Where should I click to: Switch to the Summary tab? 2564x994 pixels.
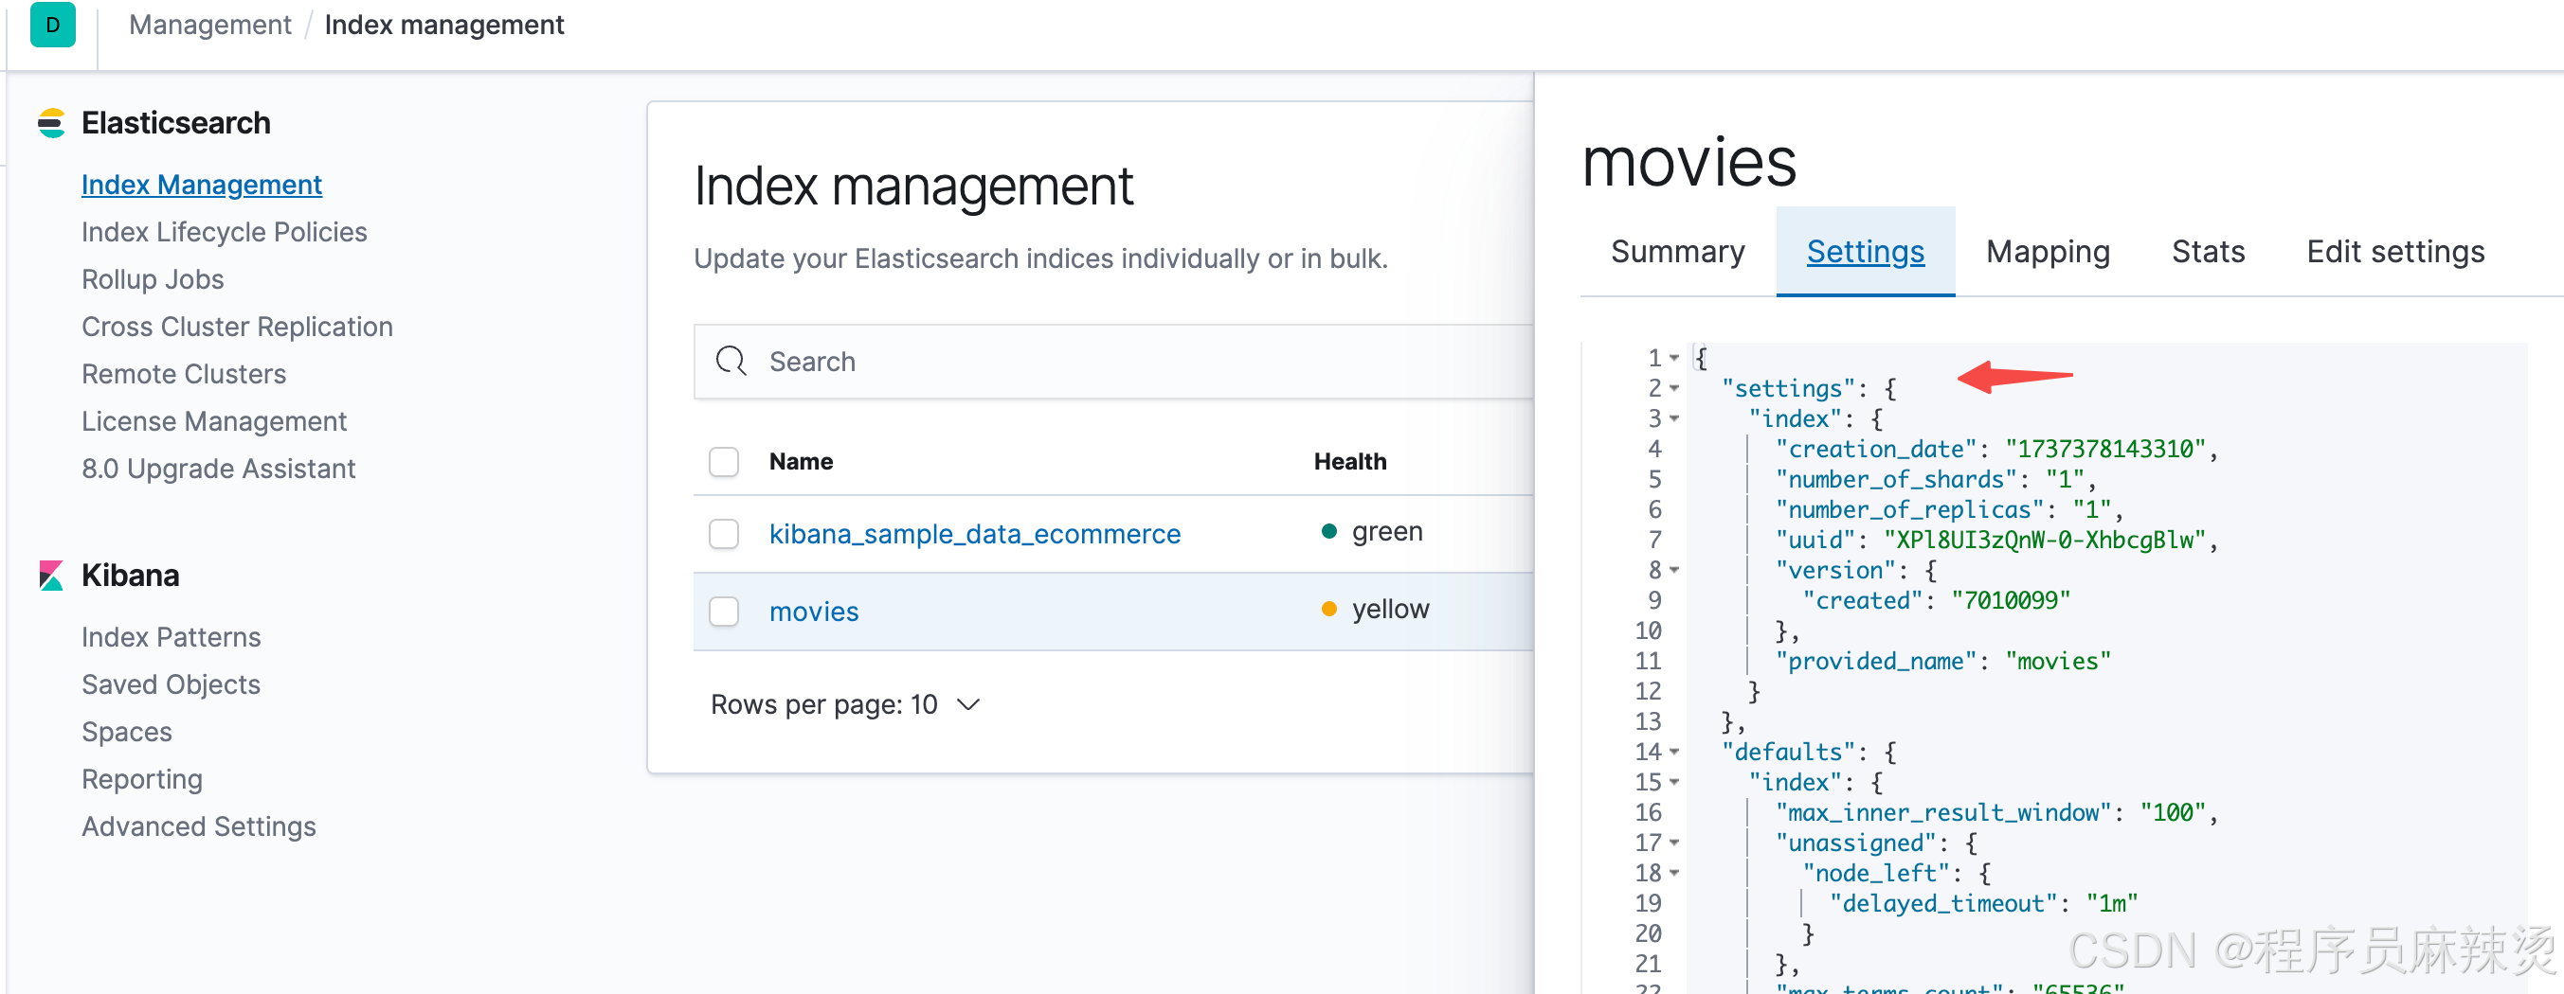click(x=1678, y=252)
